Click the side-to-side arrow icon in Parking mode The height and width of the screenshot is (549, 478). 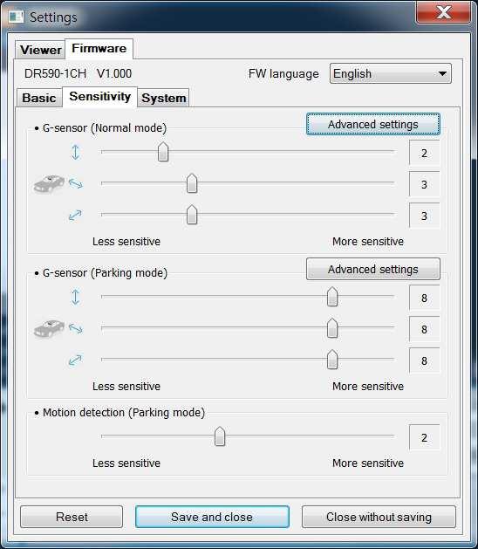click(76, 328)
